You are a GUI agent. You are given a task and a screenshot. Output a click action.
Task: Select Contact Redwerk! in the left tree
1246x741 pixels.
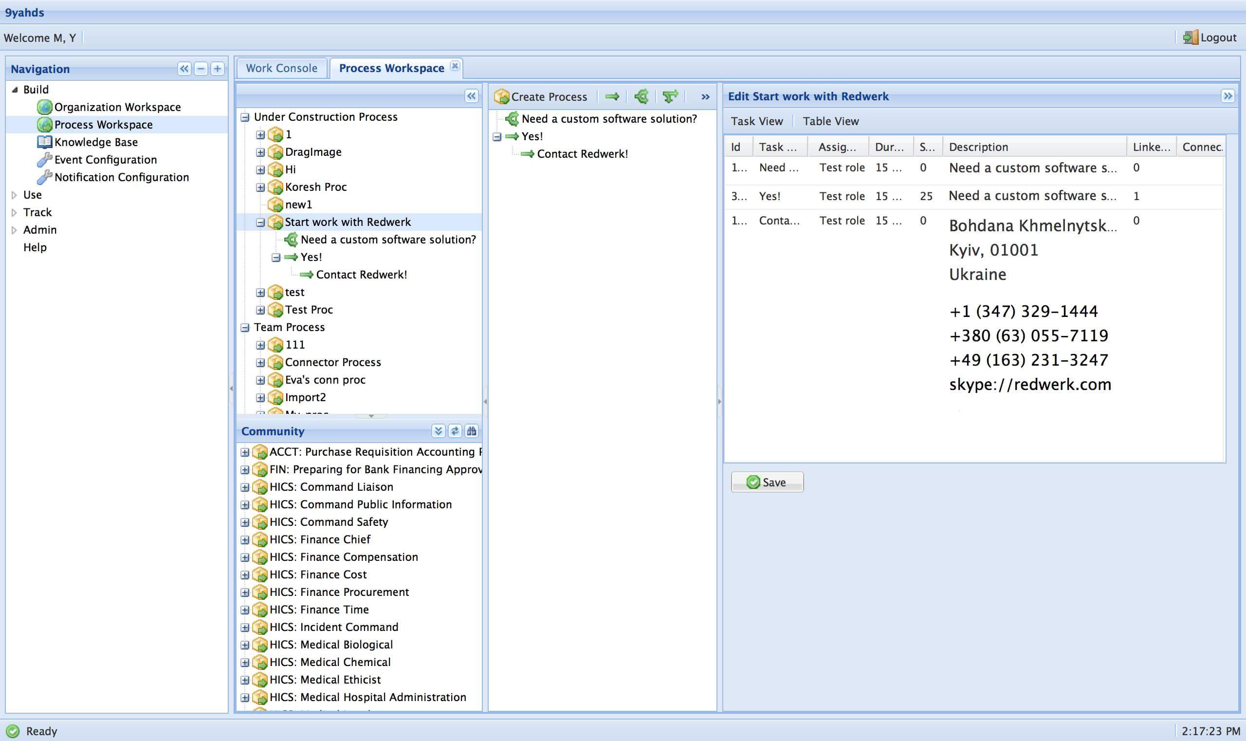click(x=362, y=275)
